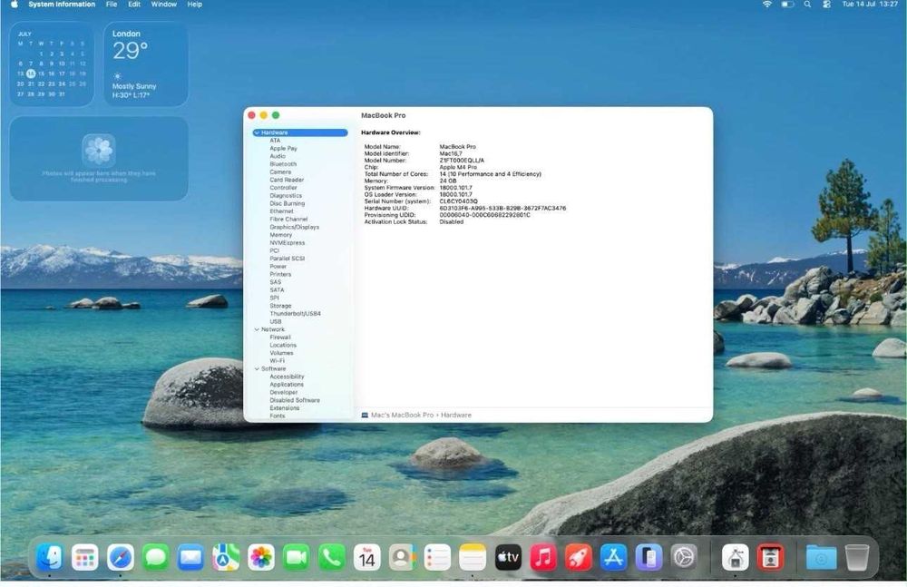The image size is (907, 587).
Task: Collapse the Hardware section chevron
Action: [257, 132]
